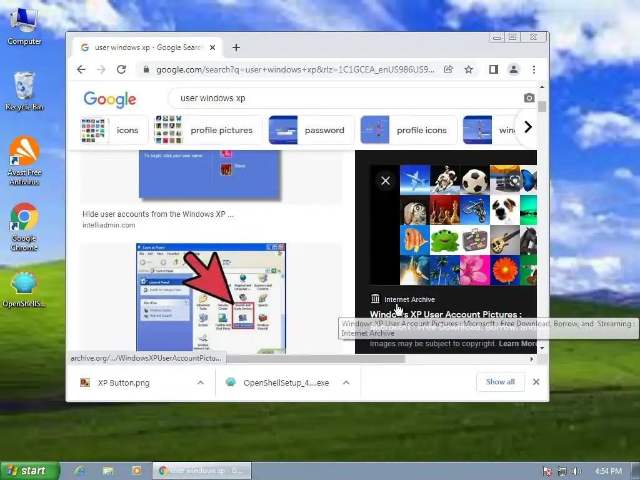Click the taskbar clock showing 4:54 PM
This screenshot has width=640, height=480.
608,471
